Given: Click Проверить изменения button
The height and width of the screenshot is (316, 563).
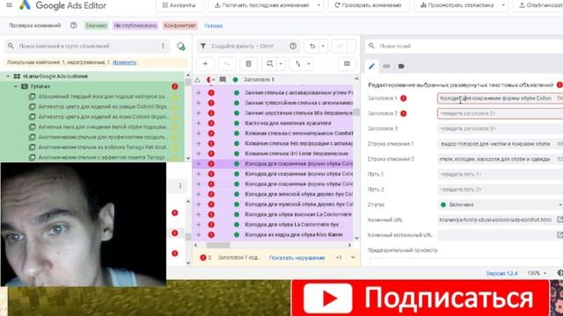Looking at the screenshot, I should [x=368, y=5].
